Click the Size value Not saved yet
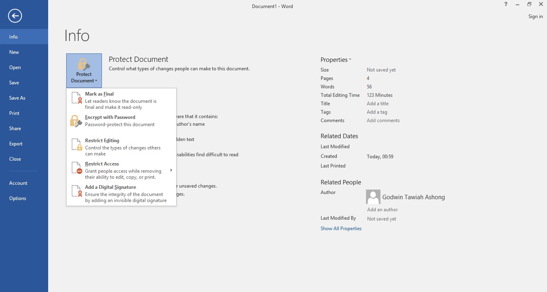Image resolution: width=547 pixels, height=292 pixels. [x=381, y=69]
